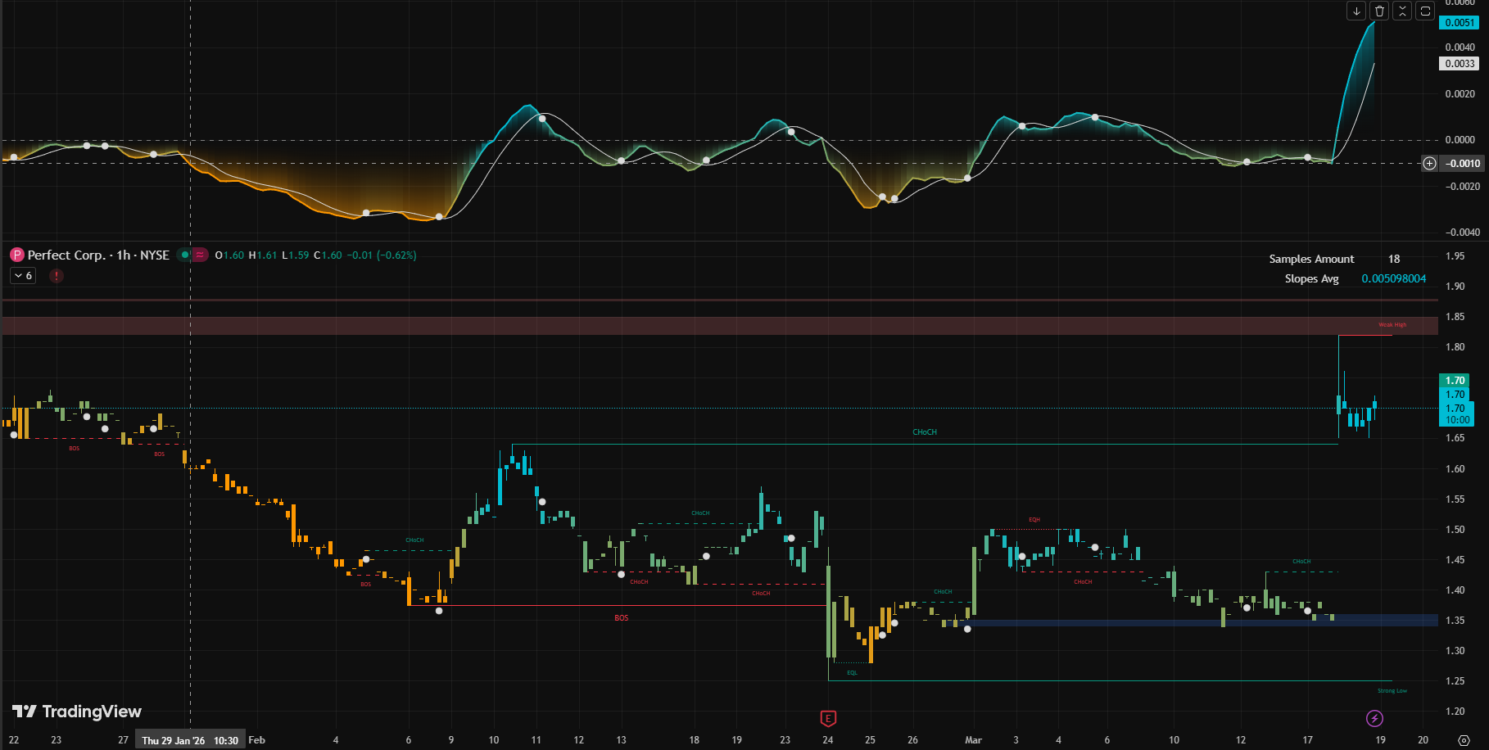This screenshot has width=1489, height=750.
Task: Click the Slopes Avg label
Action: coord(1311,278)
